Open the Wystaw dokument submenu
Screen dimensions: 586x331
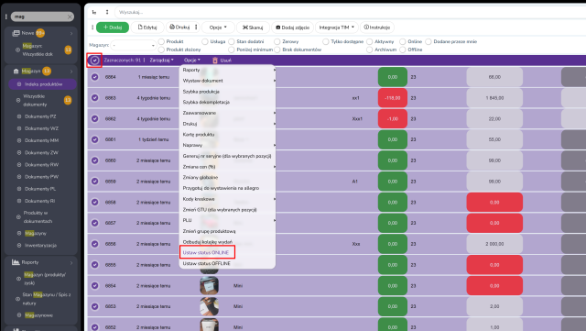pos(227,81)
